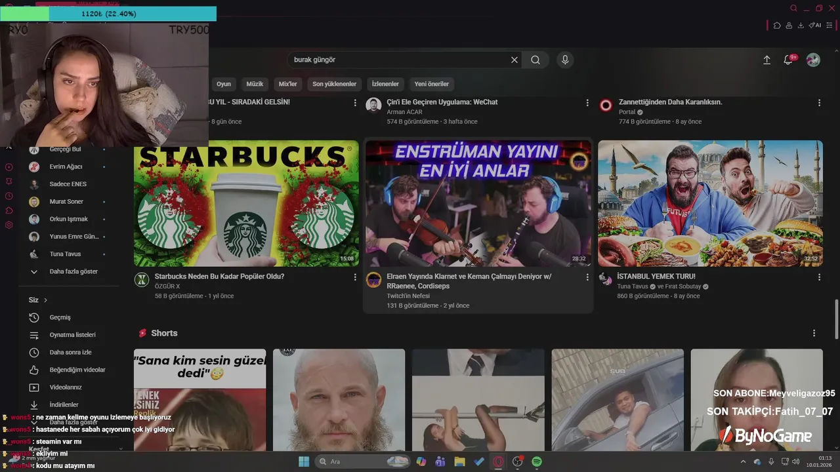The height and width of the screenshot is (472, 840).
Task: Click the ÖZGÜR X channel avatar
Action: pyautogui.click(x=142, y=280)
